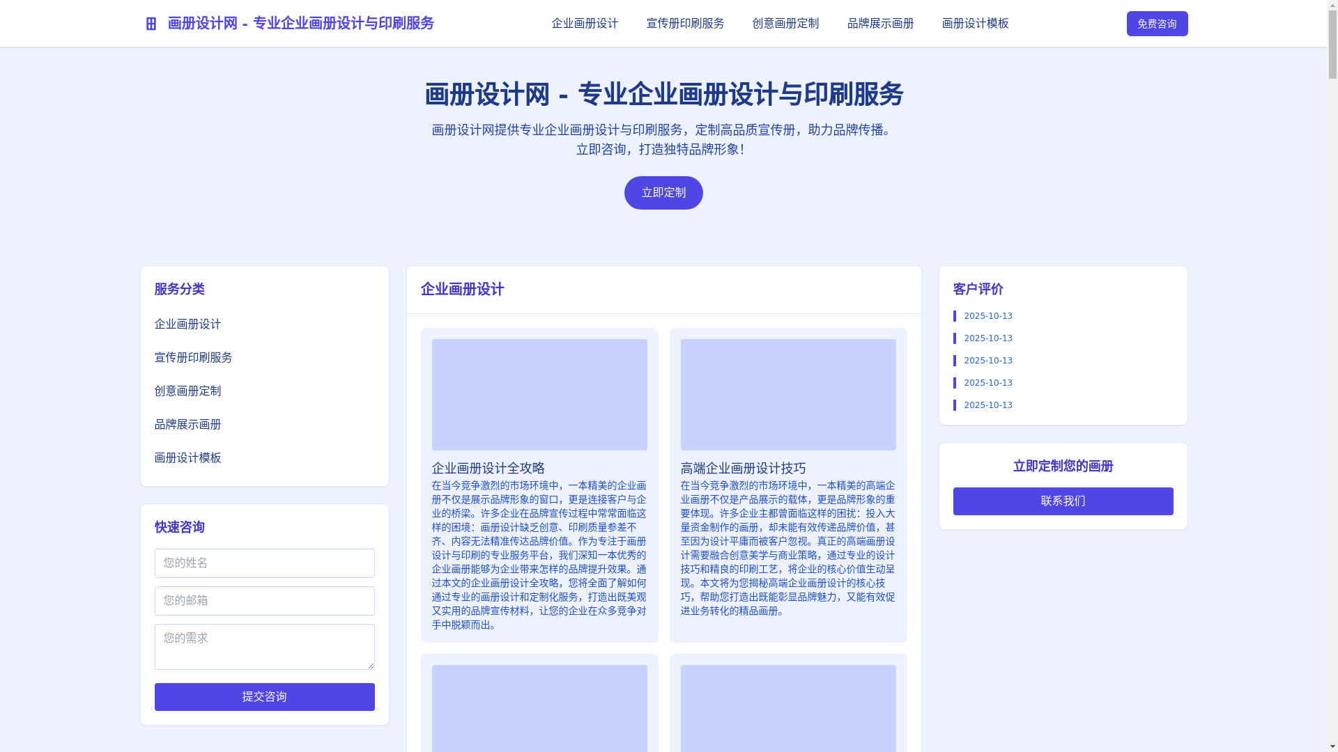Click the site logo icon in header

pyautogui.click(x=151, y=24)
